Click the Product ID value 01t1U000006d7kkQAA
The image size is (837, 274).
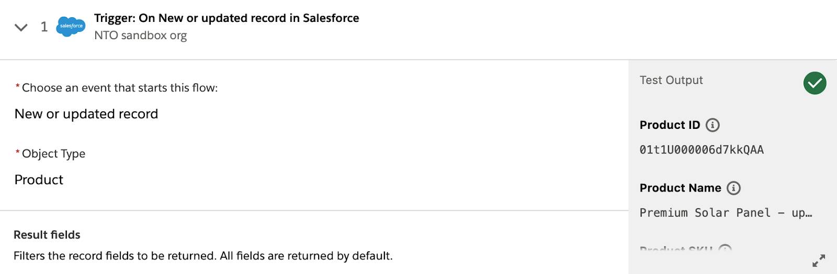click(702, 150)
